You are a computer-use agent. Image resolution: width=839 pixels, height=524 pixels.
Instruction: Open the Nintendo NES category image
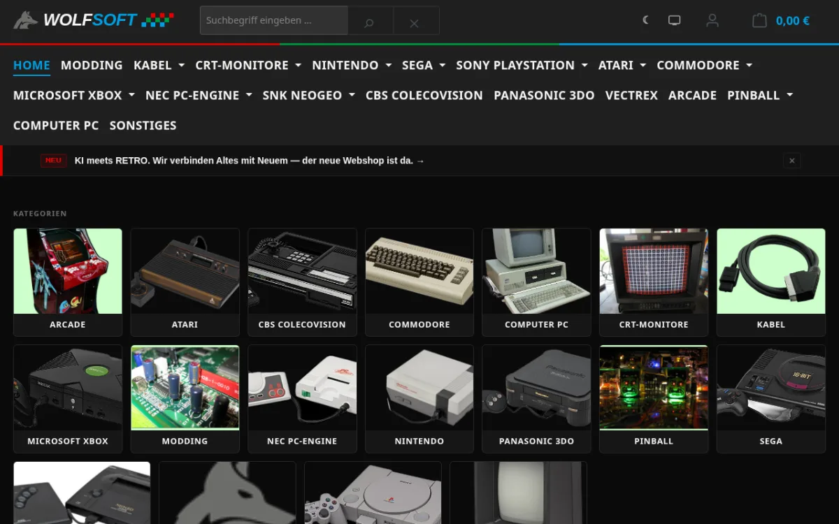click(419, 388)
